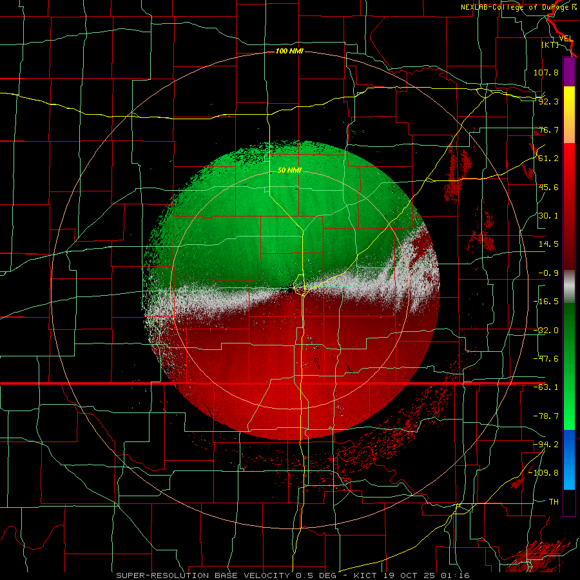Click the -63.1 velocity scale value

click(x=546, y=387)
